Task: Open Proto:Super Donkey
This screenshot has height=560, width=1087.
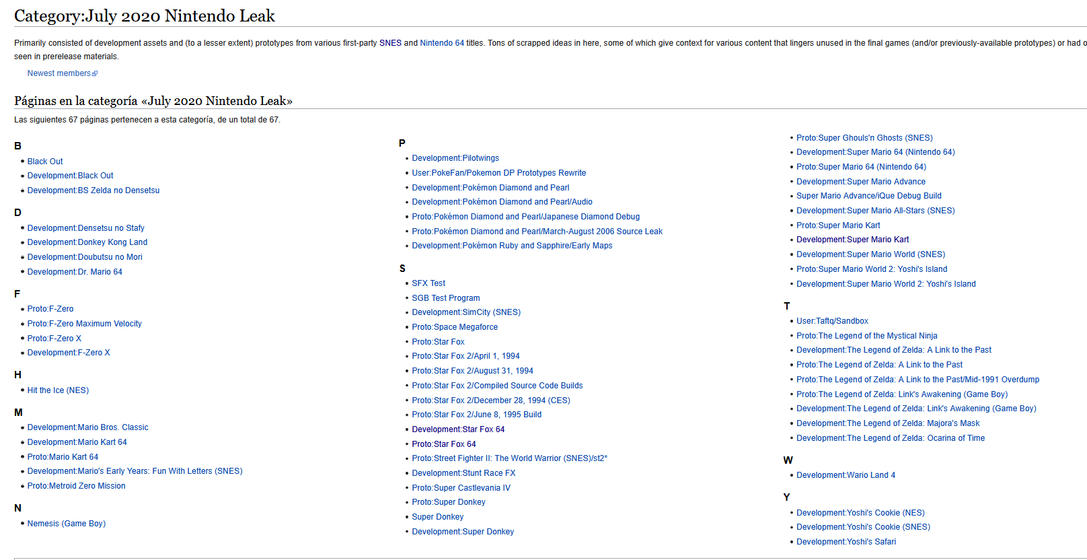Action: [449, 502]
